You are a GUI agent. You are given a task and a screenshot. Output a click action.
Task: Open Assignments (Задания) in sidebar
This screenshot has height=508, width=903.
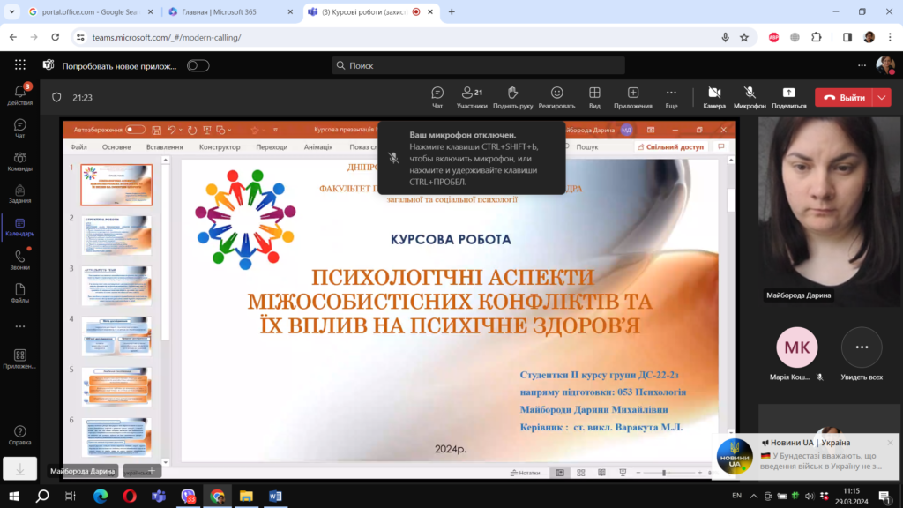pos(19,194)
